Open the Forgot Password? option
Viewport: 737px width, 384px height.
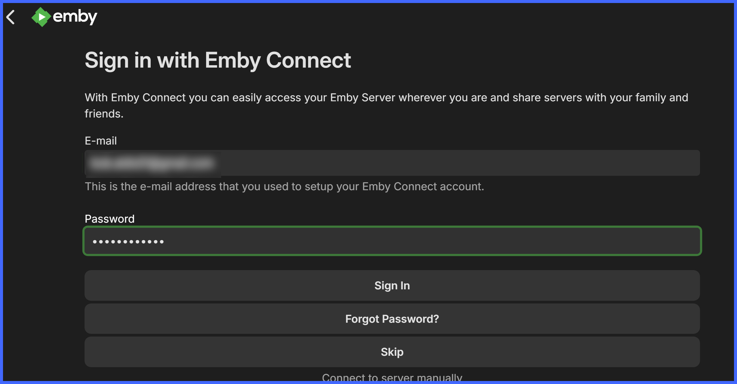pyautogui.click(x=392, y=318)
